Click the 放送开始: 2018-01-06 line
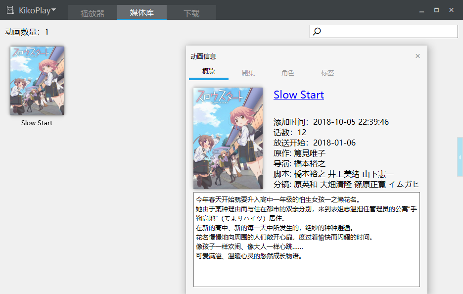 [x=315, y=143]
